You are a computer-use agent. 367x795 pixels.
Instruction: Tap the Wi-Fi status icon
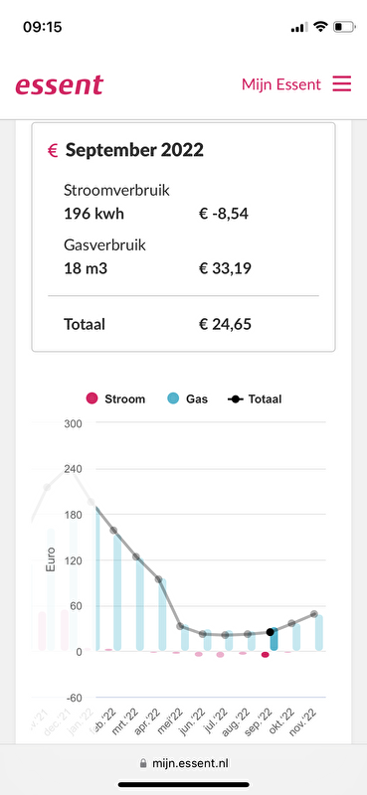click(x=320, y=27)
